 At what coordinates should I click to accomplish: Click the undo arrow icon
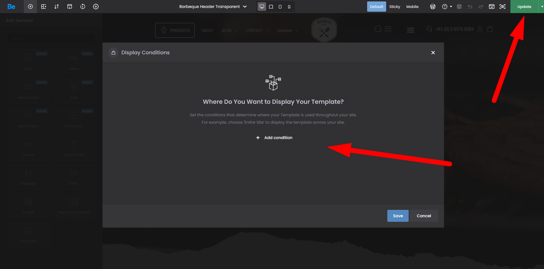(x=470, y=7)
